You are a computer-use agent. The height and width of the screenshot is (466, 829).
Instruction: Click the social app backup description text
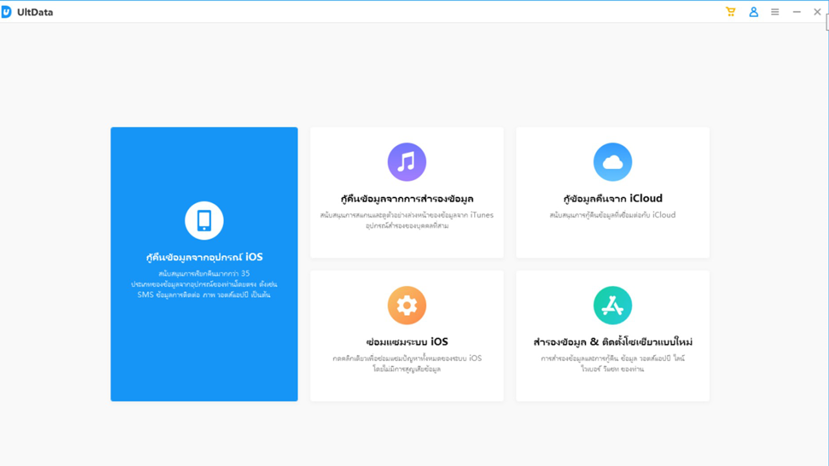(x=613, y=364)
